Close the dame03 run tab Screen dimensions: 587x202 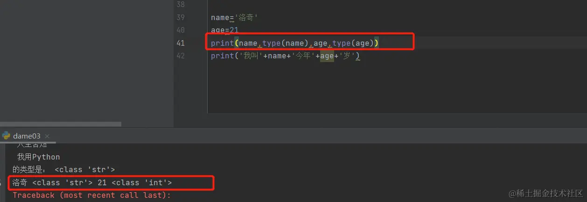tap(48, 136)
